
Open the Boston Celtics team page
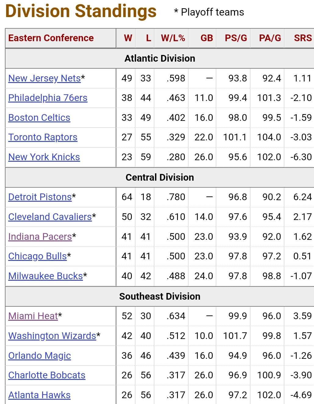point(39,117)
